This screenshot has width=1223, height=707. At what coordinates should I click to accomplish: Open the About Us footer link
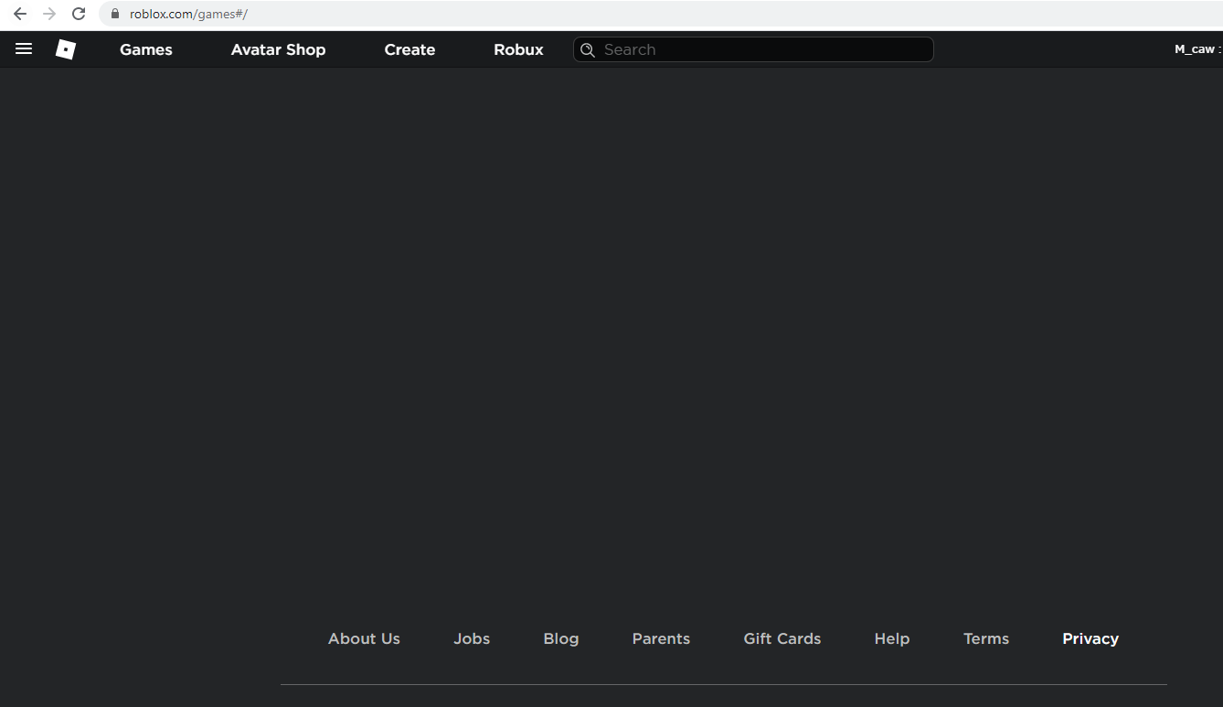[364, 638]
